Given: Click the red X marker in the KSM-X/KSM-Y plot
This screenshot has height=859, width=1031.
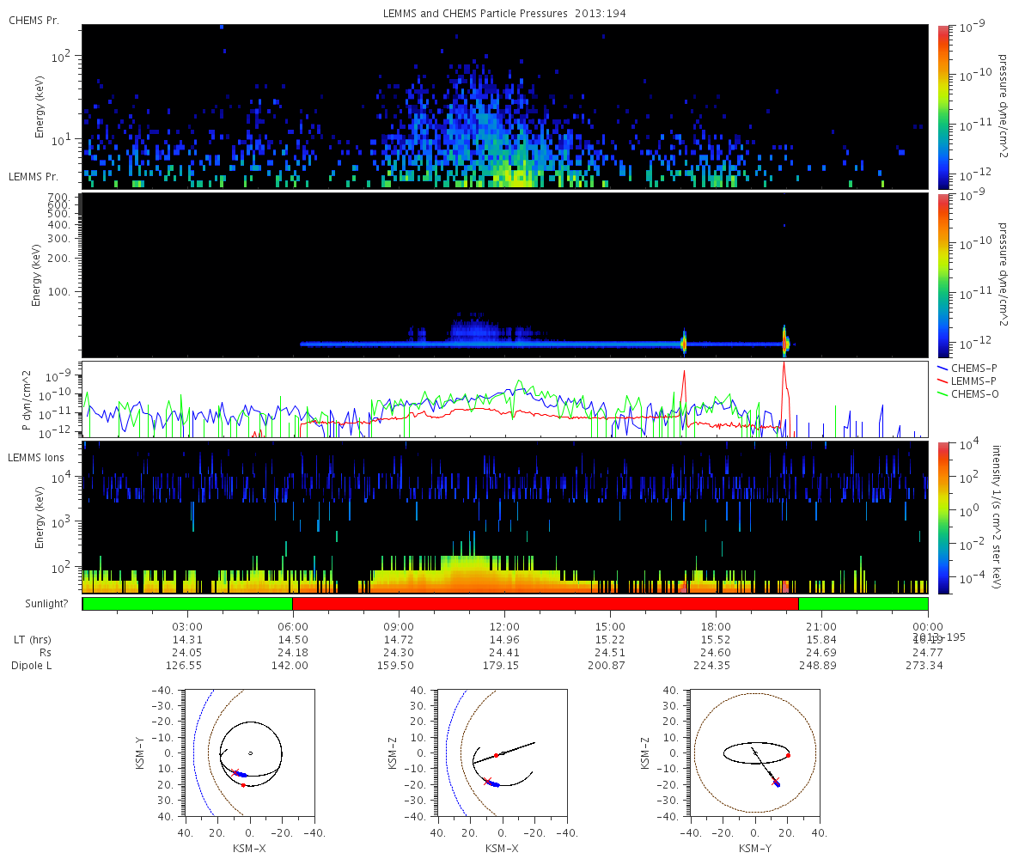Looking at the screenshot, I should (235, 773).
